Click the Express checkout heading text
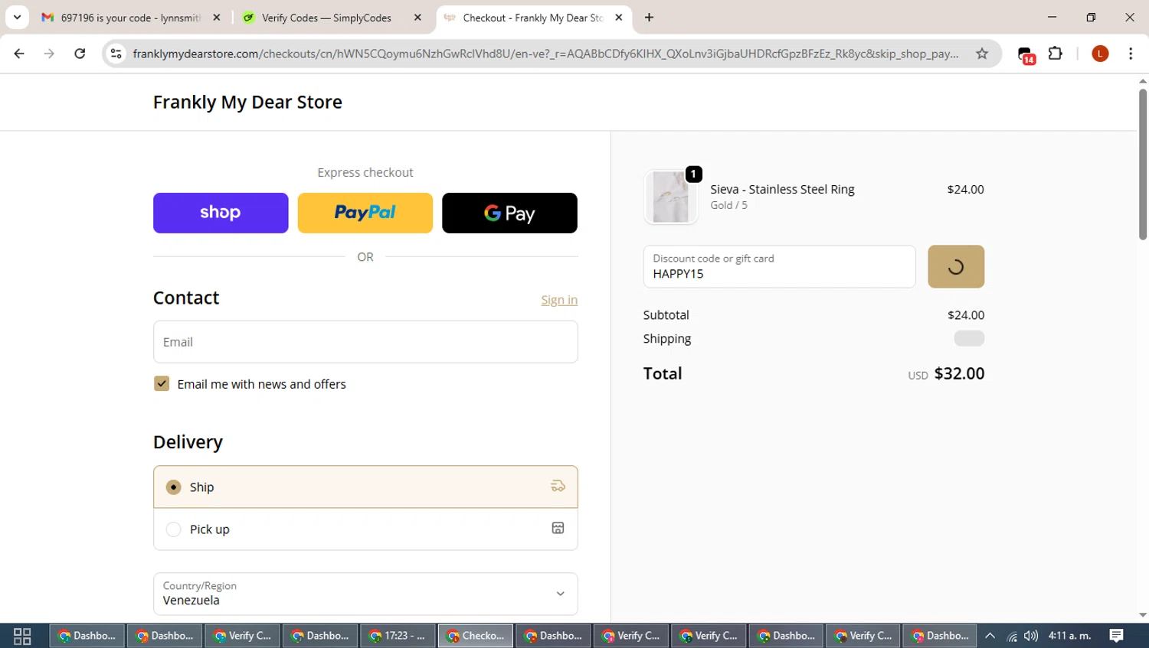1149x648 pixels. coord(365,172)
